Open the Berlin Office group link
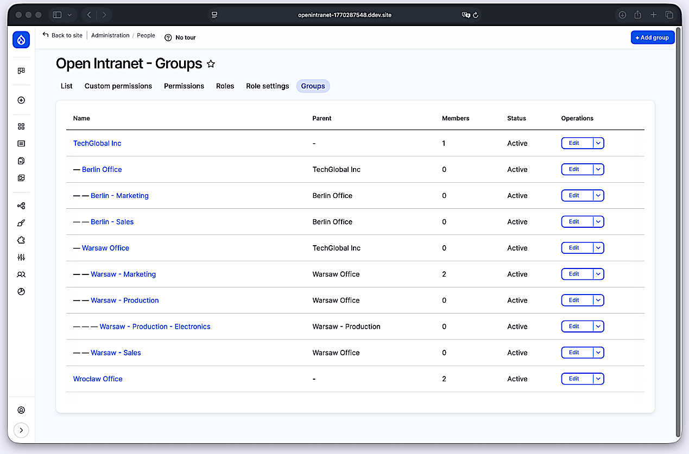The width and height of the screenshot is (689, 454). point(102,169)
